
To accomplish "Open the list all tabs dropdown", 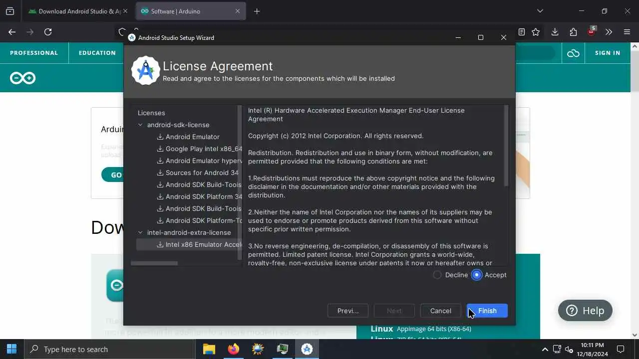I will [540, 11].
